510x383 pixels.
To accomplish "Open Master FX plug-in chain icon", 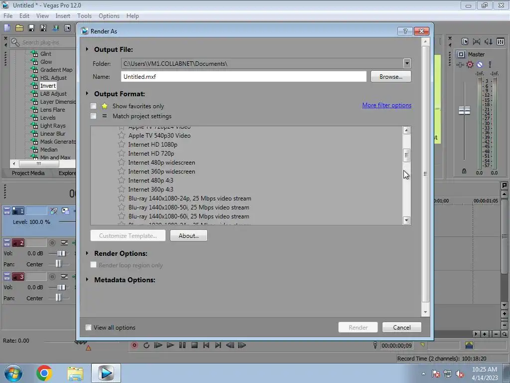I will (460, 64).
